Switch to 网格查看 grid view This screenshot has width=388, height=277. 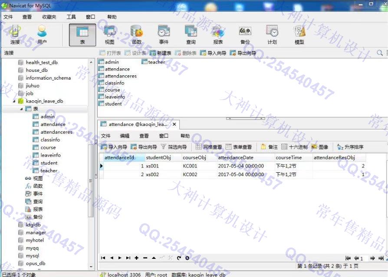click(x=209, y=147)
